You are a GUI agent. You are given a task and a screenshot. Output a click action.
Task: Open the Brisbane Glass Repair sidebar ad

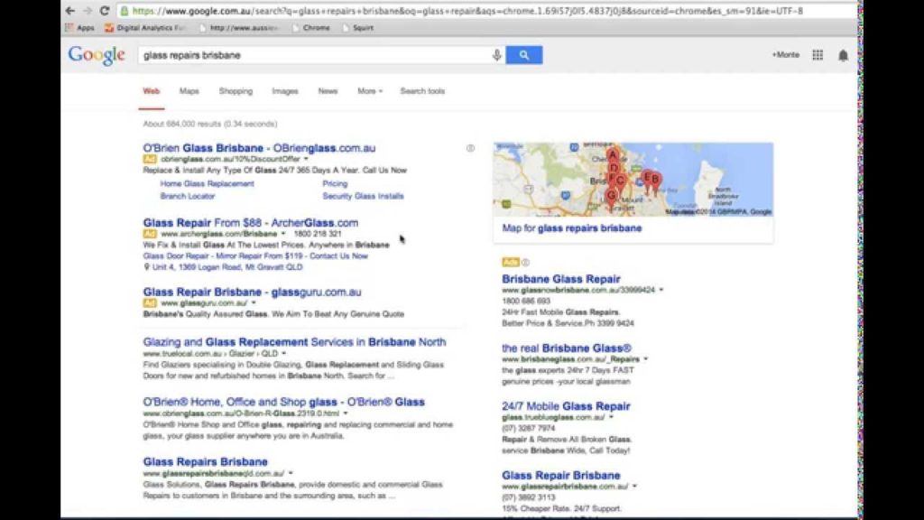(561, 279)
